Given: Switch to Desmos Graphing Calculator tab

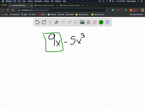Looking at the screenshot, I should click(x=46, y=5).
